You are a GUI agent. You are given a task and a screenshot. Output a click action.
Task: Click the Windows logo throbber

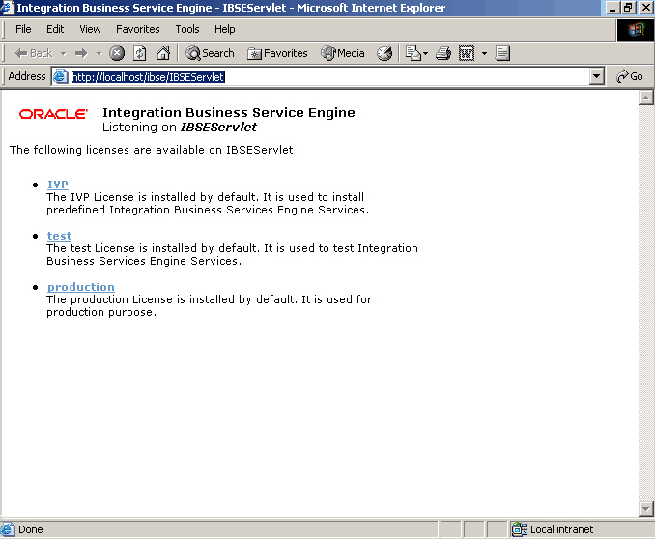636,30
